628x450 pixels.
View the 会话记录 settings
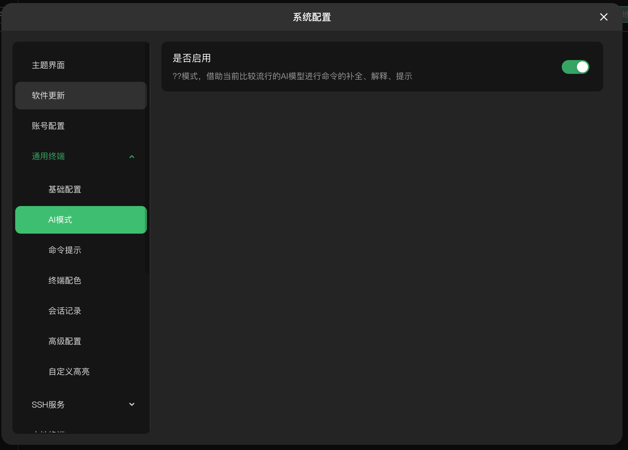tap(65, 311)
